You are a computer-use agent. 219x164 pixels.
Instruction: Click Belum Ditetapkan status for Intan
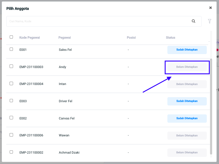click(x=187, y=84)
